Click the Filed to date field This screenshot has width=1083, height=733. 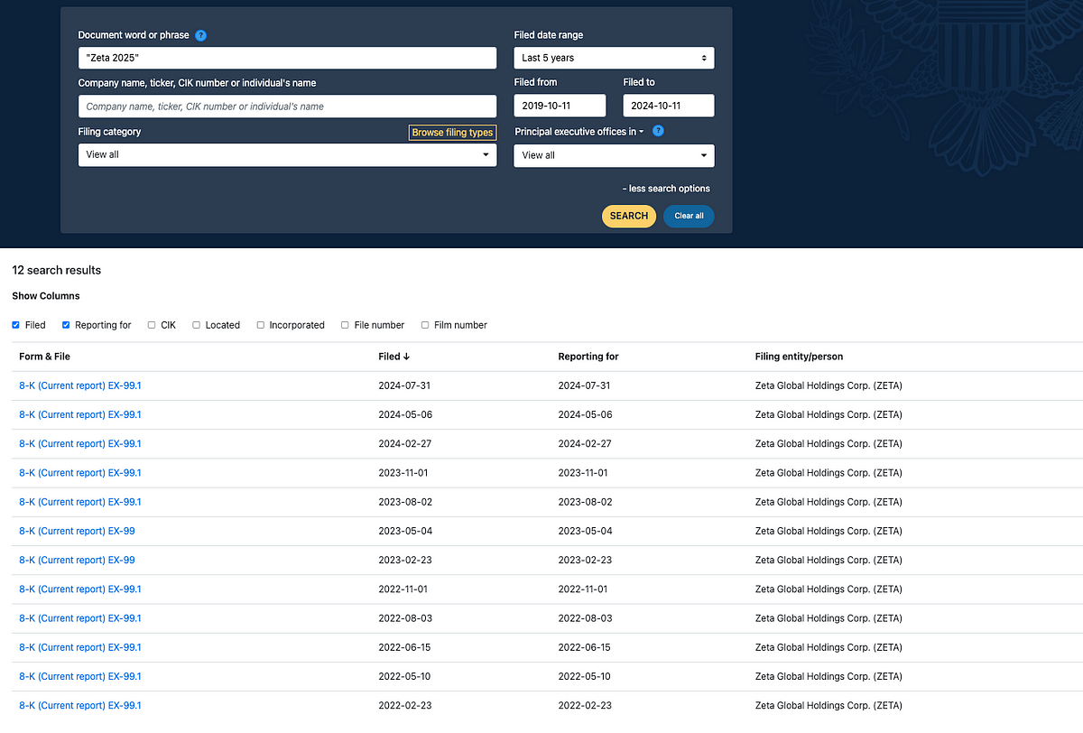[669, 106]
